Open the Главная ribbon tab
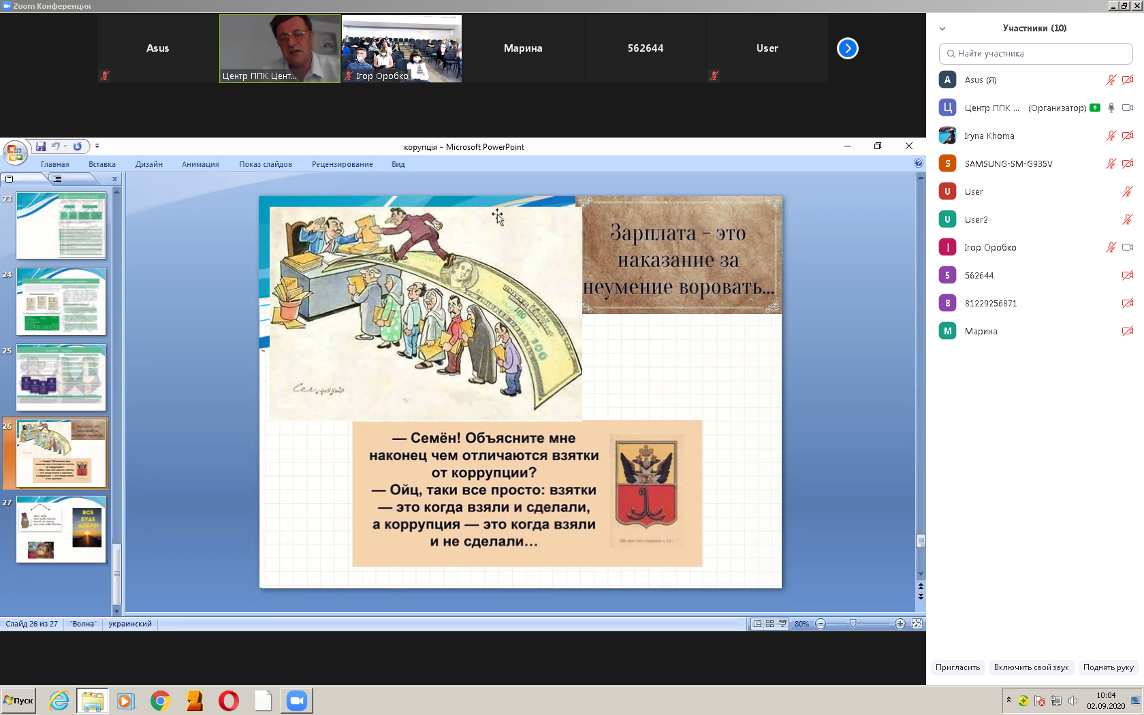 point(55,164)
